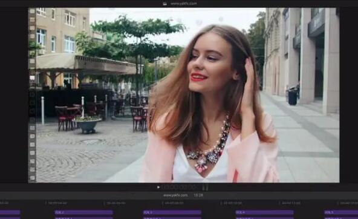The width and height of the screenshot is (358, 219).
Task: Click the film strip edge of the preview
Action: coord(32,96)
